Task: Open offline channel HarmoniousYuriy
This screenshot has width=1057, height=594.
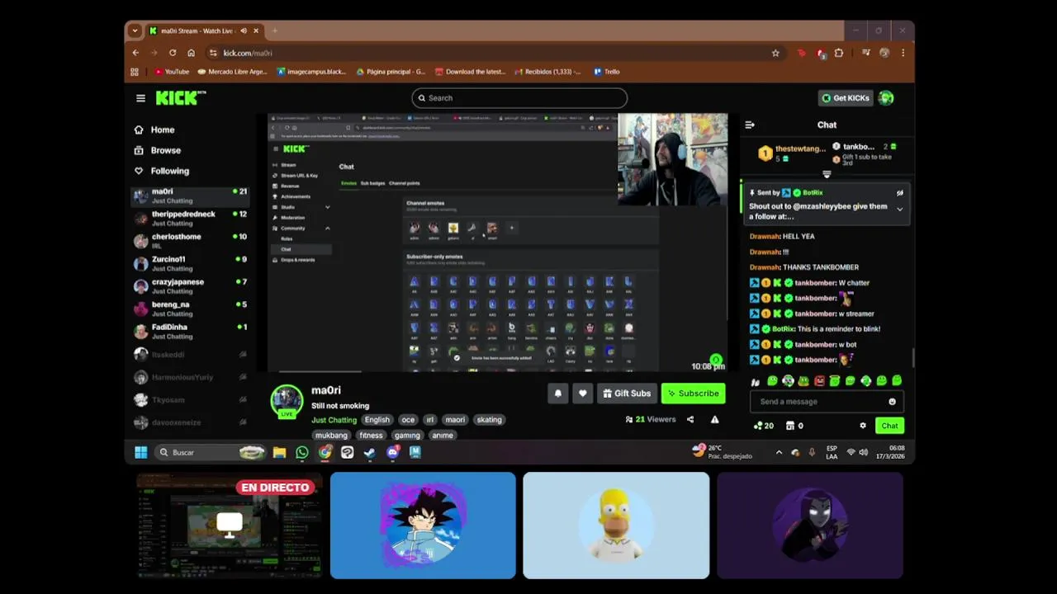Action: (x=191, y=377)
